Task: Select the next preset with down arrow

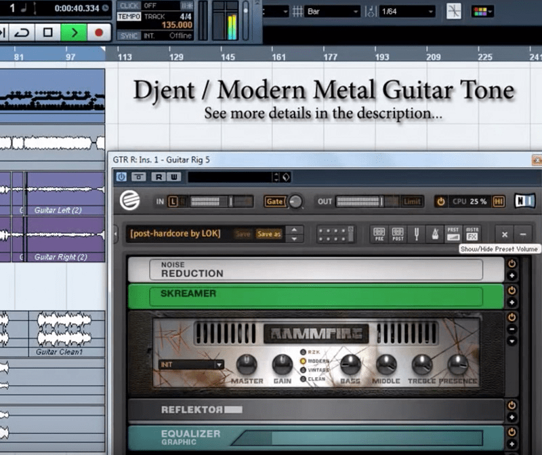Action: pos(294,239)
